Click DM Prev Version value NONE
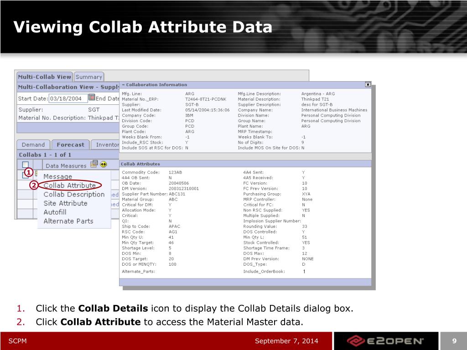467x350 pixels. [x=308, y=259]
